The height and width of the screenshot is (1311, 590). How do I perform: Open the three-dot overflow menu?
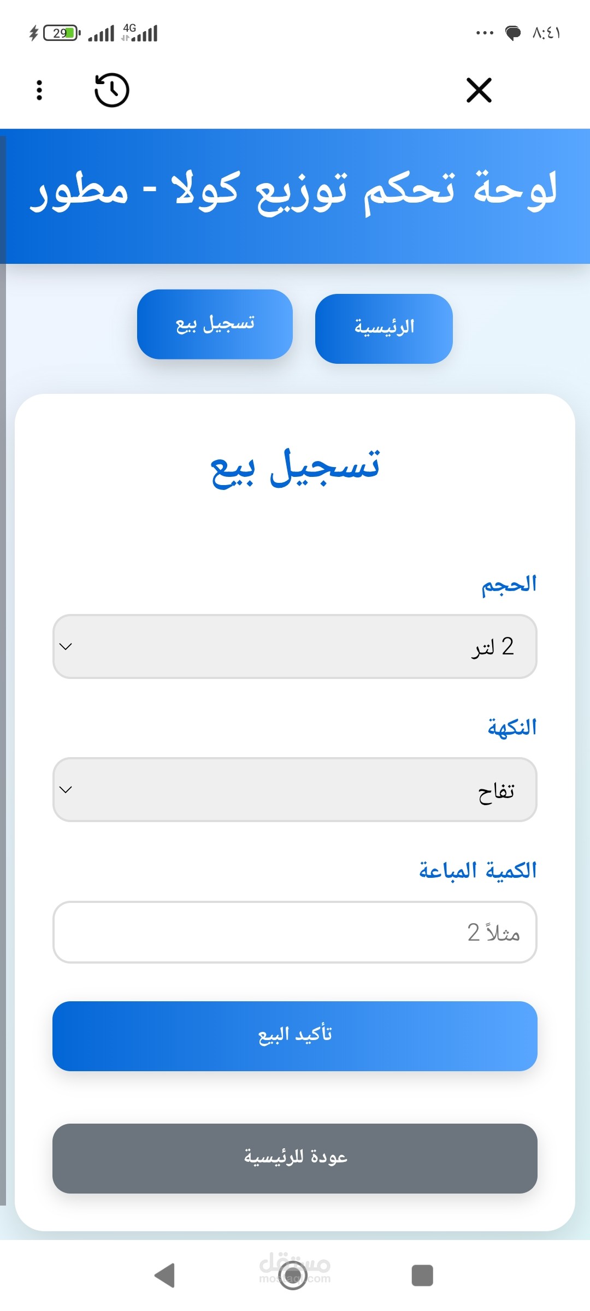click(39, 90)
